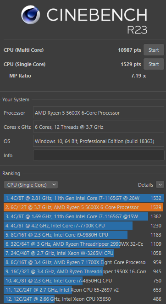Select ranking row Intel Xeon CPU X5650
Image resolution: width=166 pixels, height=304 pixels.
point(83,299)
